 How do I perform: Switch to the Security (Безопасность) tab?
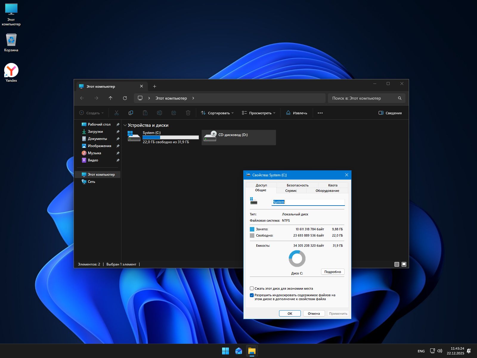pyautogui.click(x=297, y=185)
